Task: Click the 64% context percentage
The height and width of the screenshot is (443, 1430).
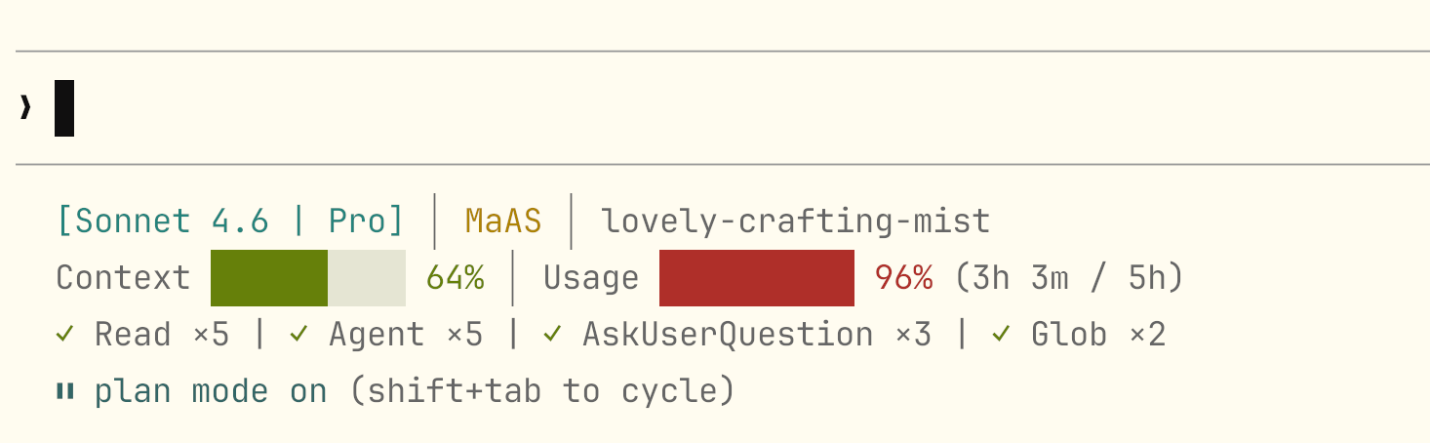Action: coord(456,278)
